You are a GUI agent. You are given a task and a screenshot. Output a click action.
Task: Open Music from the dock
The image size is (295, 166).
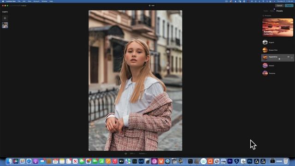[115, 161]
